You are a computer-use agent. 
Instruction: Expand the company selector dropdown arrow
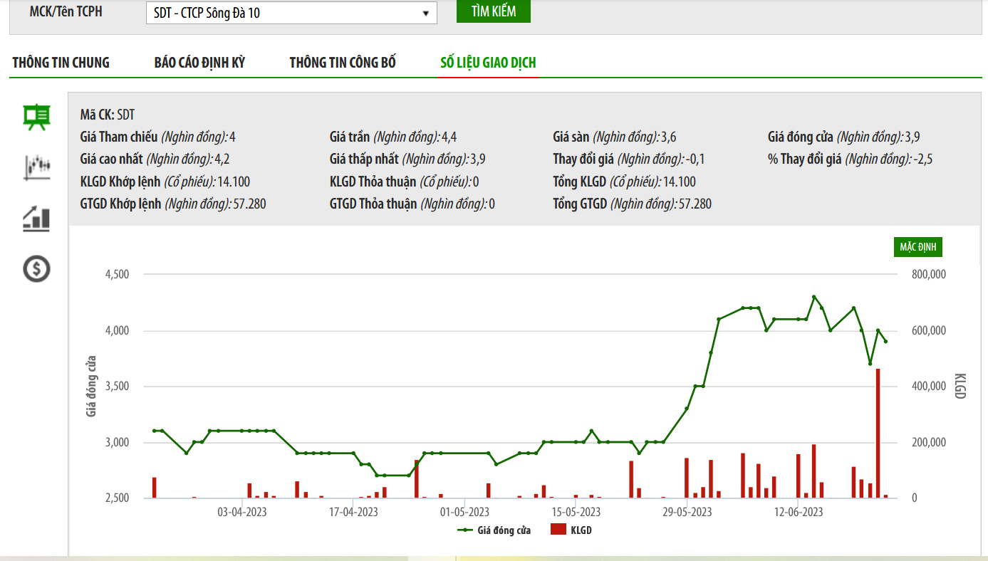coord(425,13)
